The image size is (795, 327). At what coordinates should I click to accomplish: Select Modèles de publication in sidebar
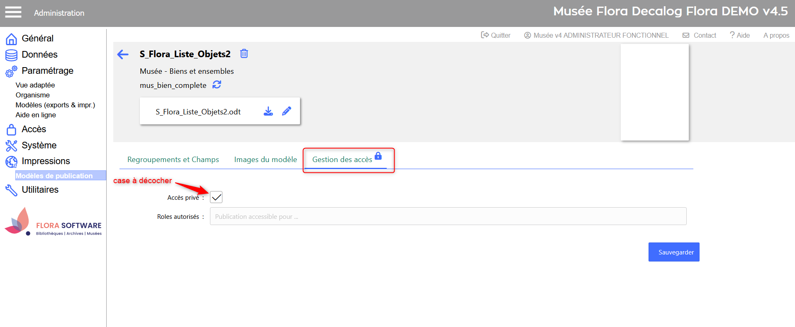click(x=54, y=176)
